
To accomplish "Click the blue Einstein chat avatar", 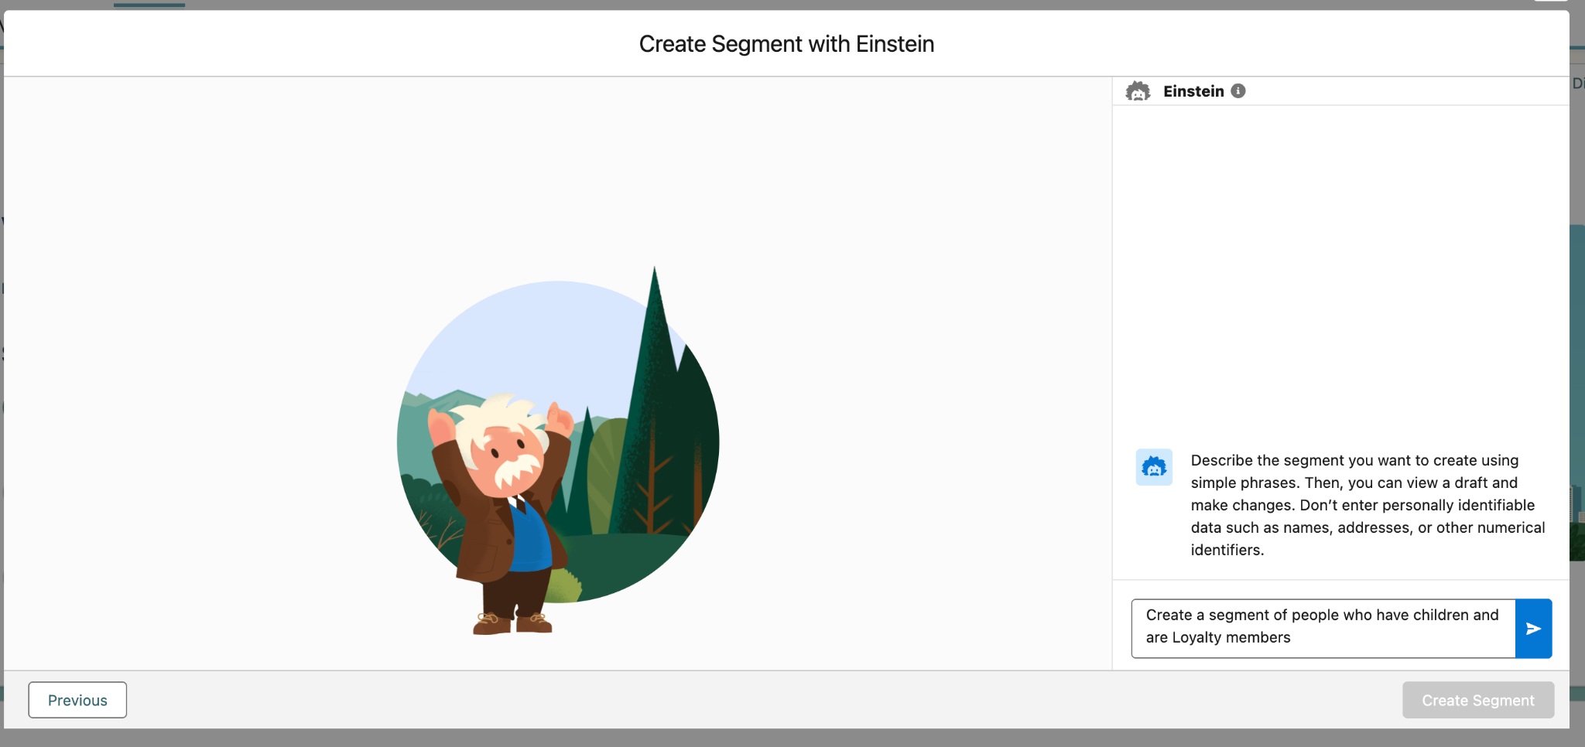I will pyautogui.click(x=1154, y=467).
